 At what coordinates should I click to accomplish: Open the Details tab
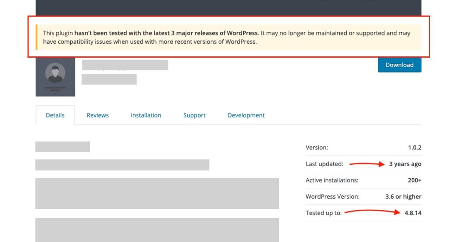pos(55,115)
